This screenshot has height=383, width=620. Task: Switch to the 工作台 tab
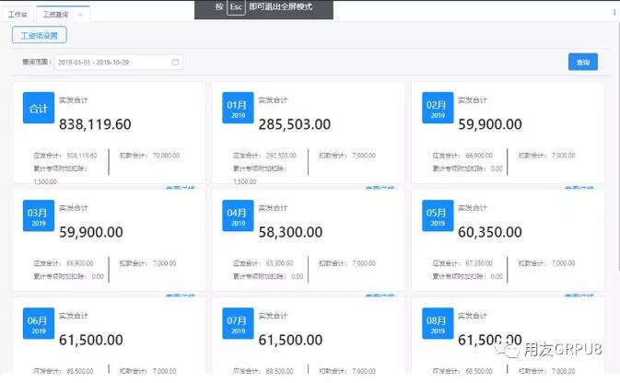pos(18,16)
